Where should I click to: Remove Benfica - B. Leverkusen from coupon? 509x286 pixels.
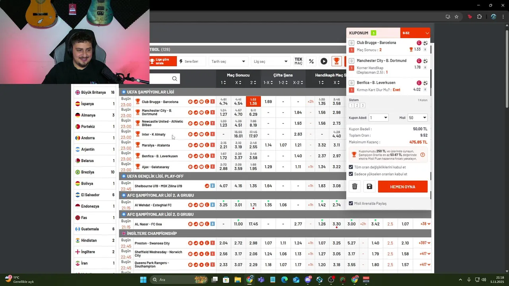tap(425, 90)
